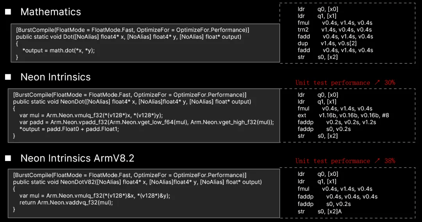Image resolution: width=422 pixels, height=222 pixels.
Task: Select the Neon Intrinsics heading
Action: click(x=55, y=77)
